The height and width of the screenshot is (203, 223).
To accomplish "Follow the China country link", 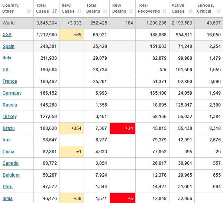I will (x=8, y=152).
